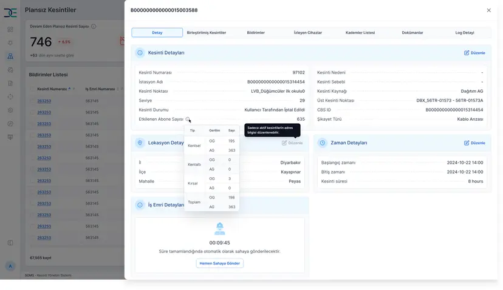503x290 pixels.
Task: Open the Kesinti Numarası column filter
Action: pos(74,89)
